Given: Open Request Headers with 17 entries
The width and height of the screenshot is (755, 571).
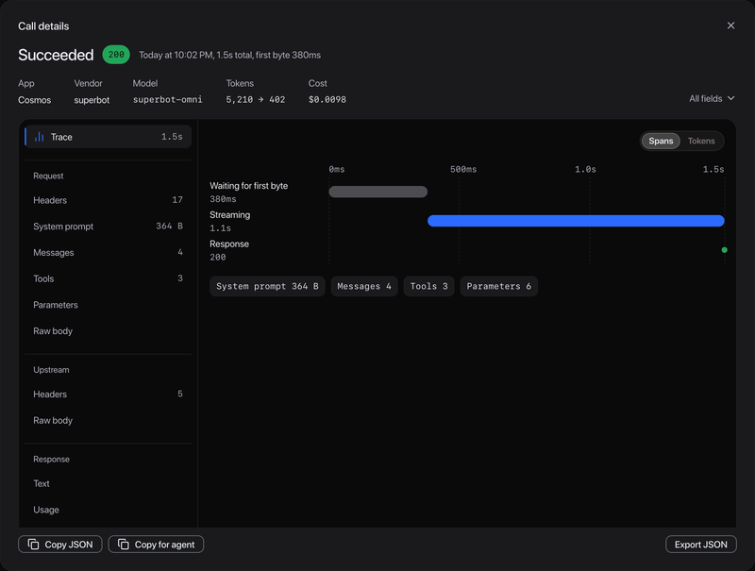Looking at the screenshot, I should pyautogui.click(x=108, y=200).
